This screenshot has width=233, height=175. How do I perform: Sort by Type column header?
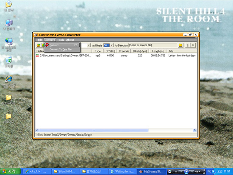click(97, 51)
